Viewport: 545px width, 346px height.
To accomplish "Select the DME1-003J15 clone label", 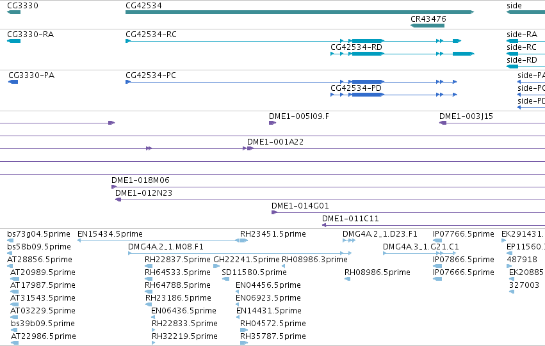I will pyautogui.click(x=466, y=116).
